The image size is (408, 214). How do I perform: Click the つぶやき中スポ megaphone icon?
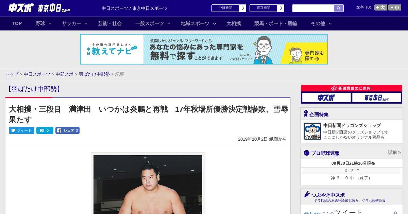tap(307, 195)
